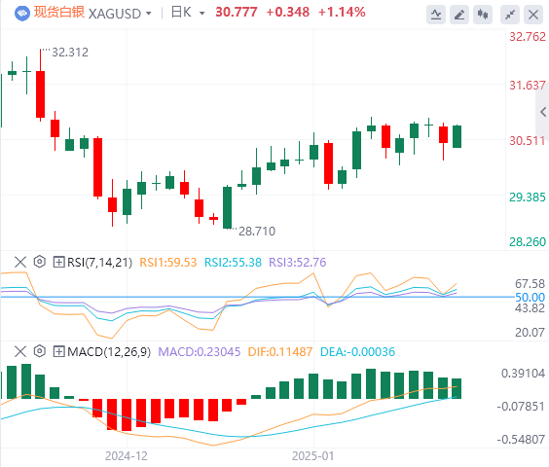
Task: Open the indicator line chart tool icon
Action: [x=436, y=15]
